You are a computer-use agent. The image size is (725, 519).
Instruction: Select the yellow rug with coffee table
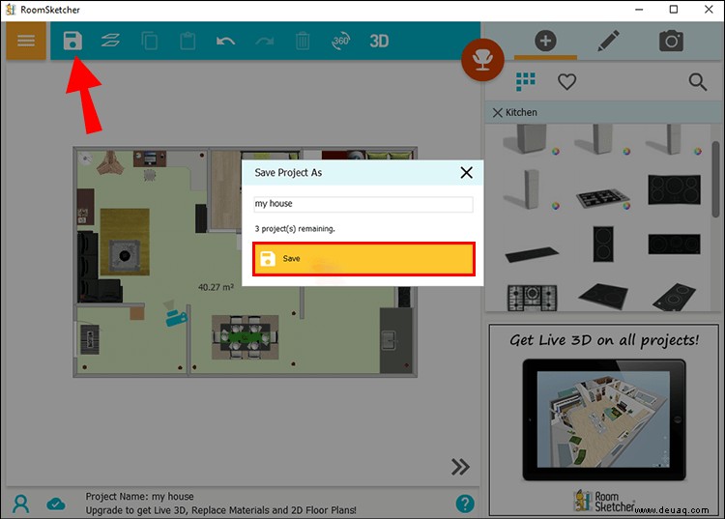tap(125, 242)
